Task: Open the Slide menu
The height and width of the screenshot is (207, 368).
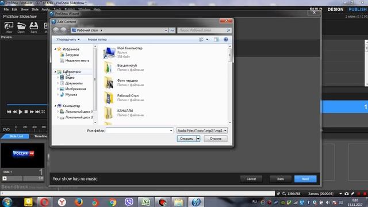Action: click(35, 9)
